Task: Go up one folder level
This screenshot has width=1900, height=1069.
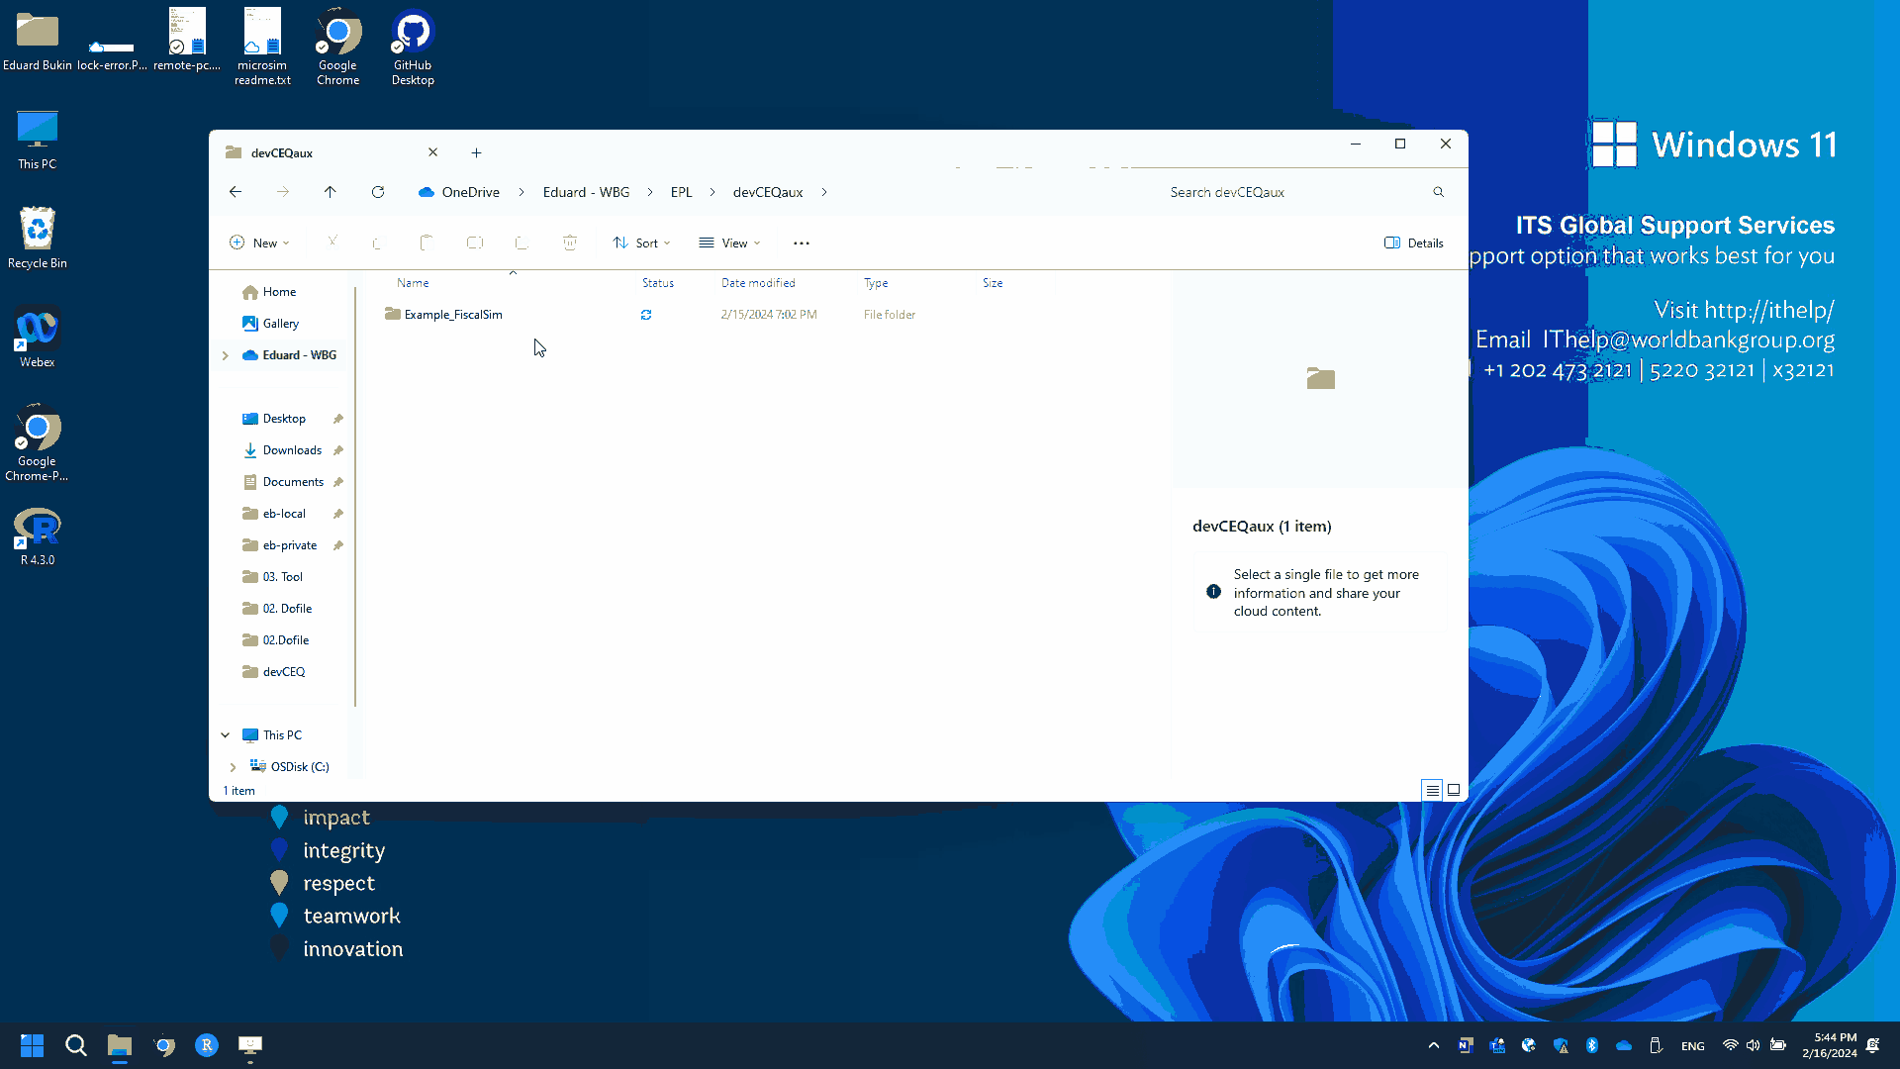Action: [330, 192]
